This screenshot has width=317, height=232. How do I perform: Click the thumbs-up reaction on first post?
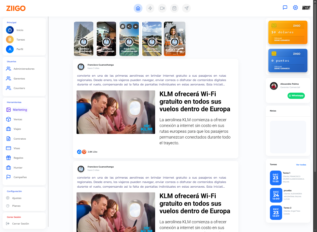click(x=79, y=152)
